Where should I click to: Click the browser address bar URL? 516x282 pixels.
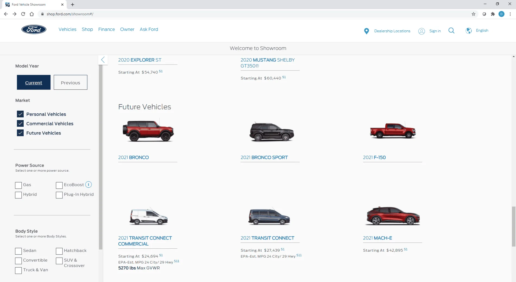70,14
